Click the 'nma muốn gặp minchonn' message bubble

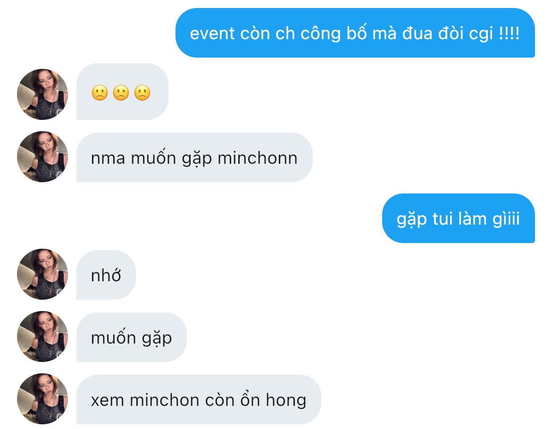coord(194,158)
